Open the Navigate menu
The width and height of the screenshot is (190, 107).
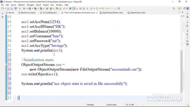(30, 5)
